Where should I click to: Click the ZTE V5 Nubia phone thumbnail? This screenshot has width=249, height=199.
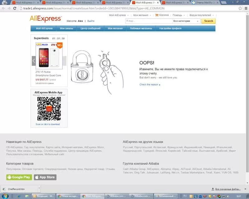(49, 56)
